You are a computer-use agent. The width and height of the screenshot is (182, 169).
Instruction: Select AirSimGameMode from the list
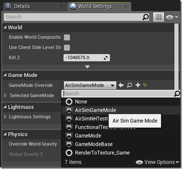pos(121,110)
